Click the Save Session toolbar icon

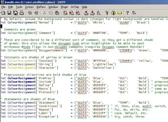[92, 13]
